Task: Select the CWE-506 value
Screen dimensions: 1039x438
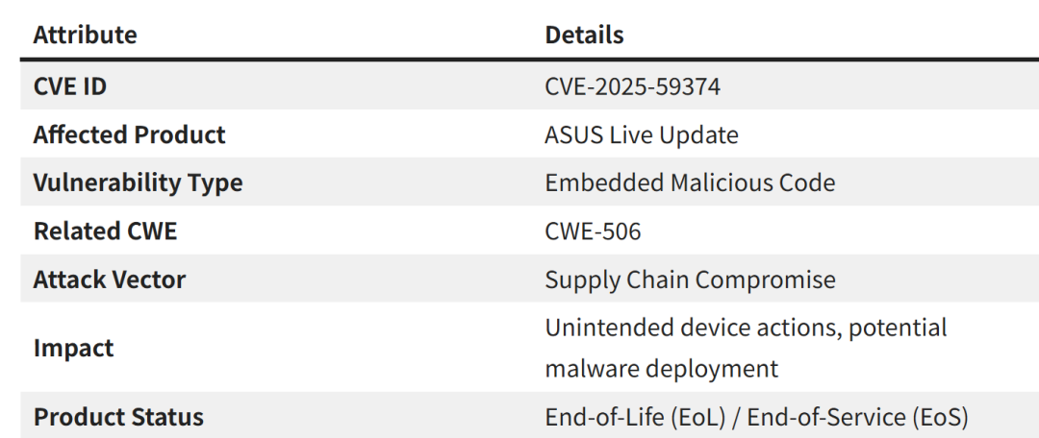Action: click(593, 231)
